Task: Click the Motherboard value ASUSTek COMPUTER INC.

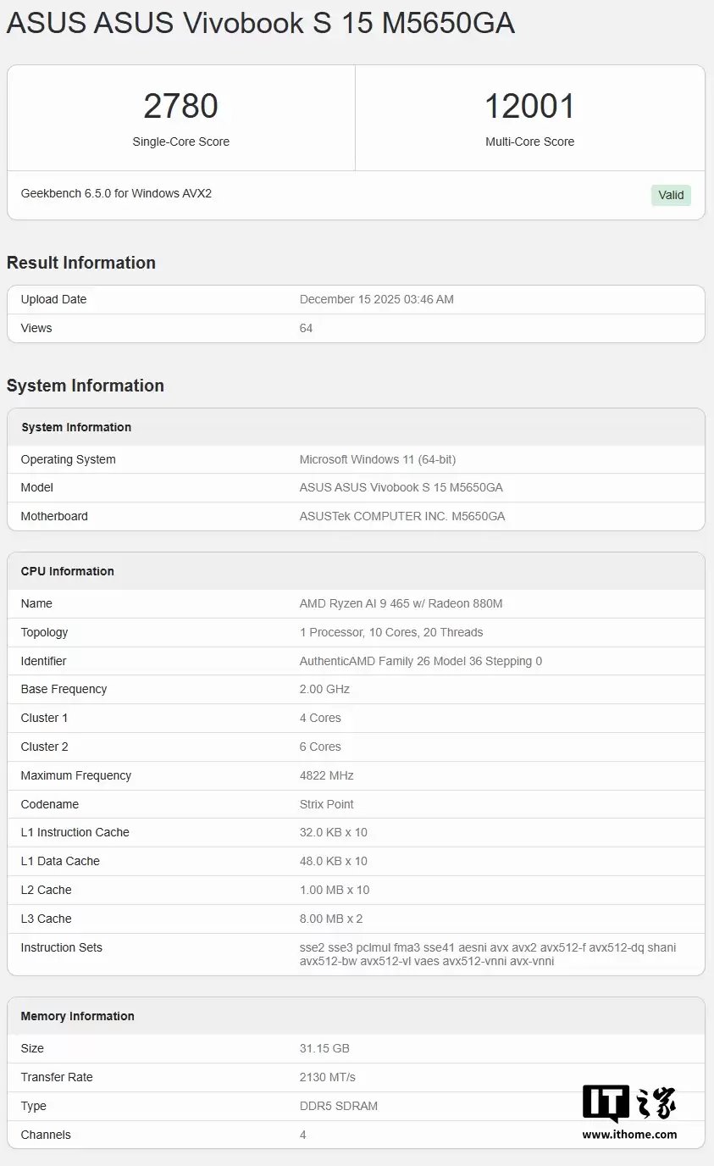Action: click(401, 515)
